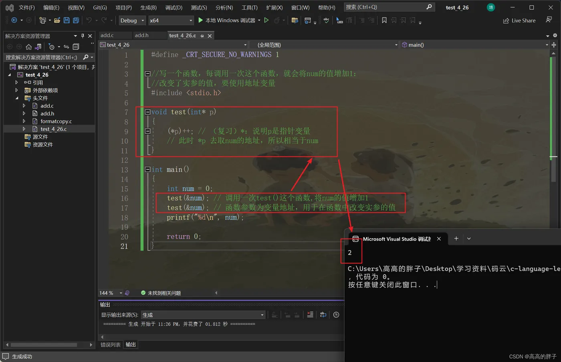This screenshot has height=362, width=561.
Task: Open the 文件(F) menu
Action: pyautogui.click(x=27, y=8)
